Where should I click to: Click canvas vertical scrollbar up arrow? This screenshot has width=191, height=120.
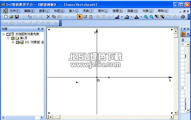176,31
